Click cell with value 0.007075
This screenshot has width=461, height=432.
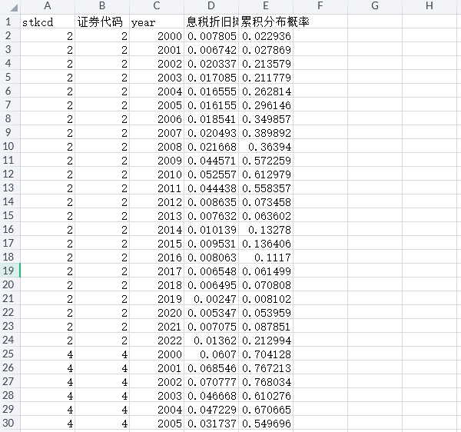(211, 327)
